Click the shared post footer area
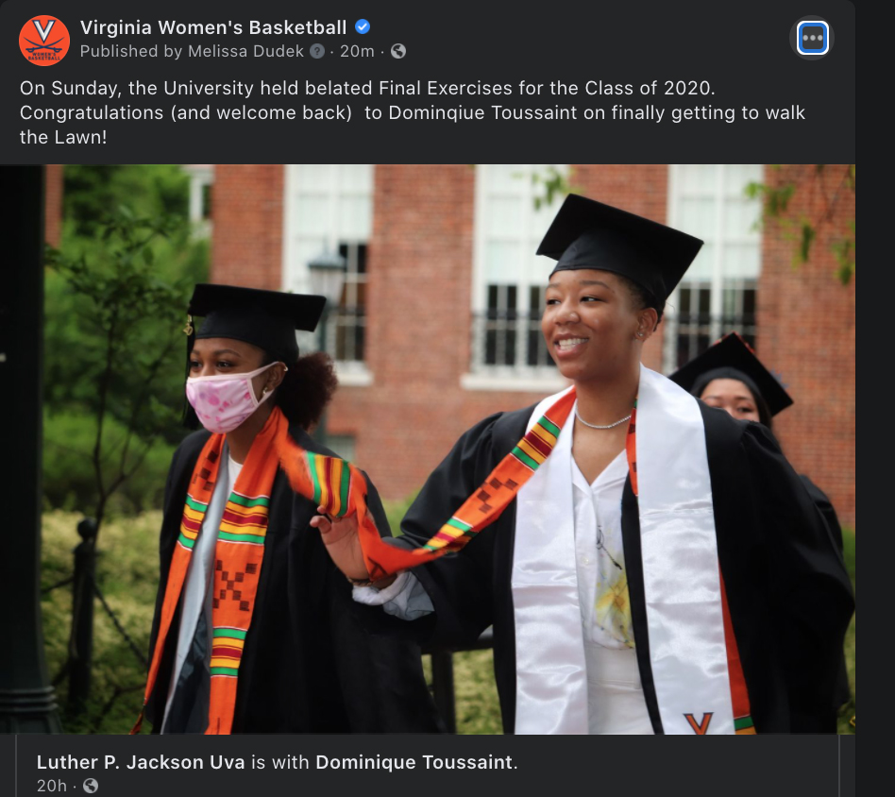This screenshot has width=895, height=797. pos(428,766)
